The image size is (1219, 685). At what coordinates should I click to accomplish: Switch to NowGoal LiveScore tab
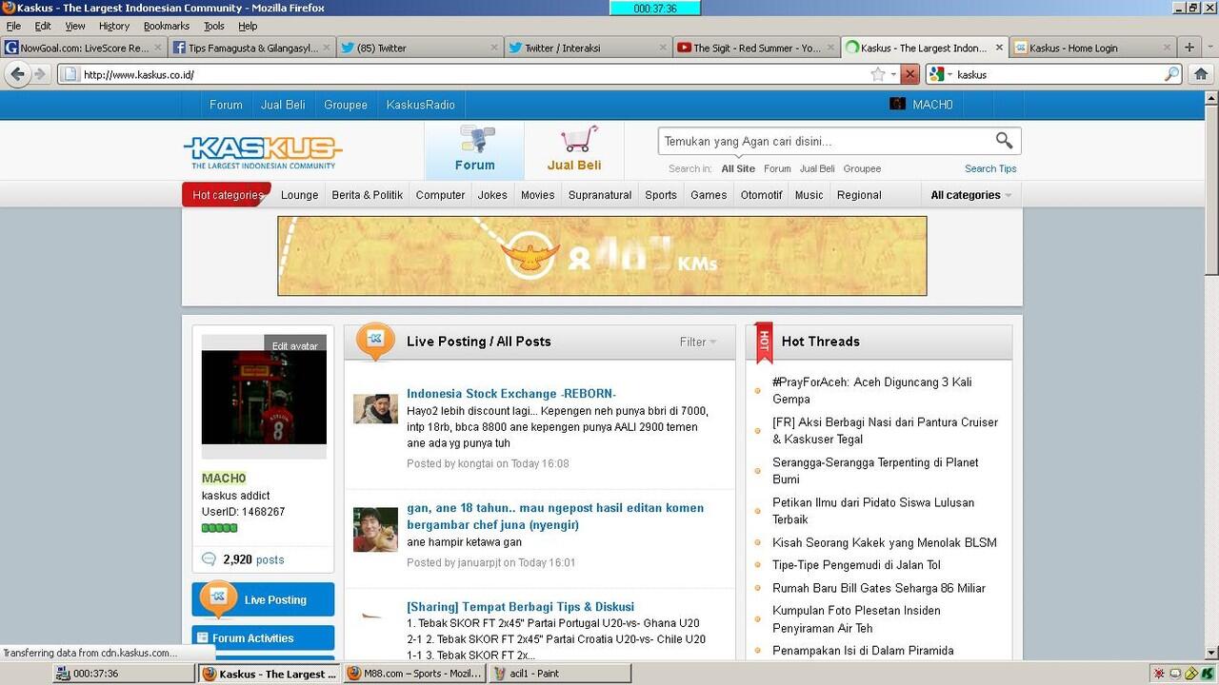(84, 48)
